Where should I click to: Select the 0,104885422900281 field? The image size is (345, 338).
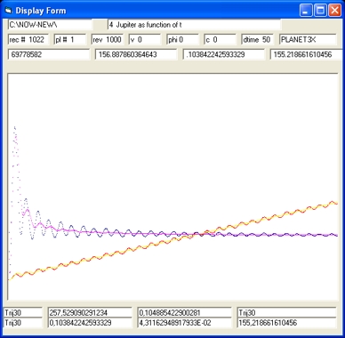point(185,312)
